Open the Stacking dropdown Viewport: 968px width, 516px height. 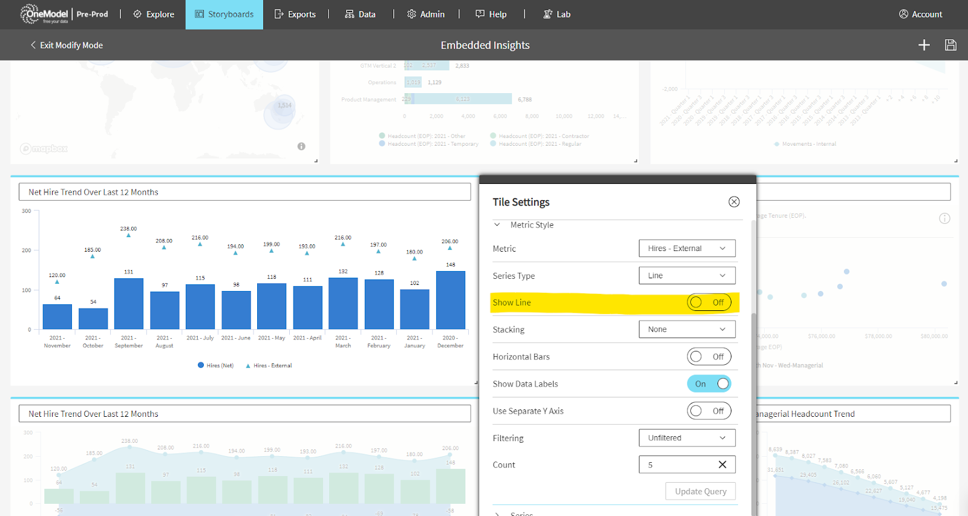687,330
